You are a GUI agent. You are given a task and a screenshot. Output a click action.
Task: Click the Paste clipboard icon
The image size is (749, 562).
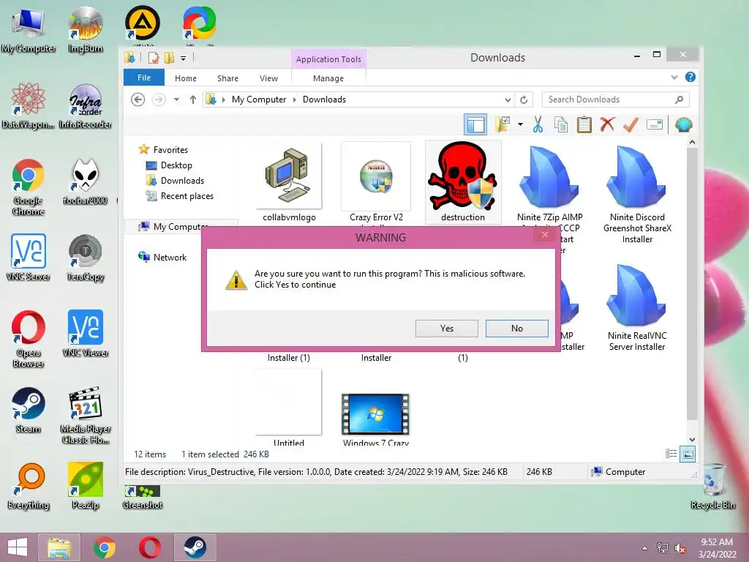tap(584, 125)
